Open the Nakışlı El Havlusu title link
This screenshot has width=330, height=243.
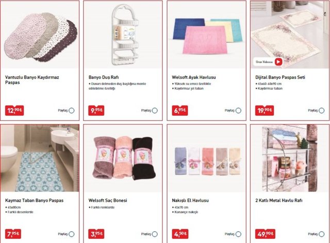point(190,201)
